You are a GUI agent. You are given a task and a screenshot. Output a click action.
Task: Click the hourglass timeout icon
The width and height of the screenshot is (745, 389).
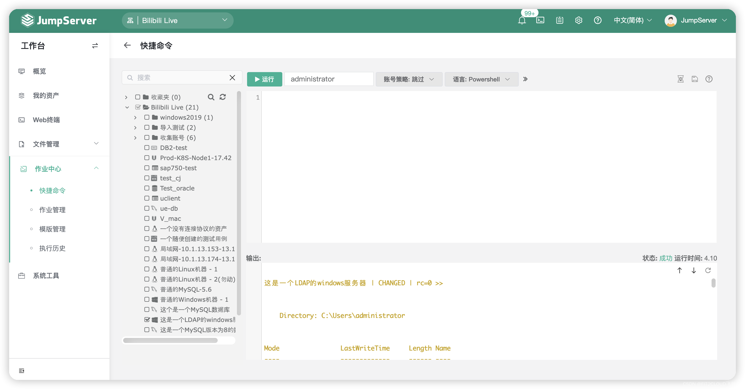(x=680, y=79)
